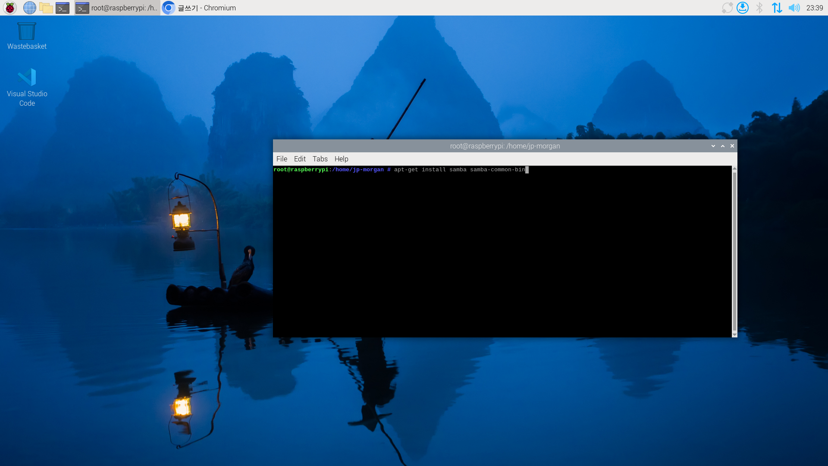
Task: Minimize the terminal window
Action: click(713, 146)
